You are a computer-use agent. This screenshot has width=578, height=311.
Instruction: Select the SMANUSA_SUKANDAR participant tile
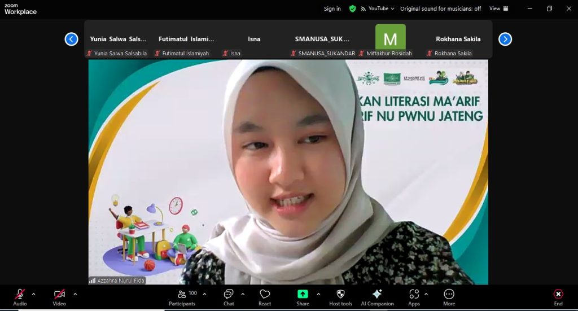[x=322, y=39]
